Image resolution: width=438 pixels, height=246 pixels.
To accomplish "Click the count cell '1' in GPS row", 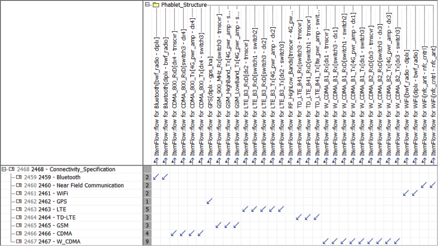I will [x=147, y=201].
